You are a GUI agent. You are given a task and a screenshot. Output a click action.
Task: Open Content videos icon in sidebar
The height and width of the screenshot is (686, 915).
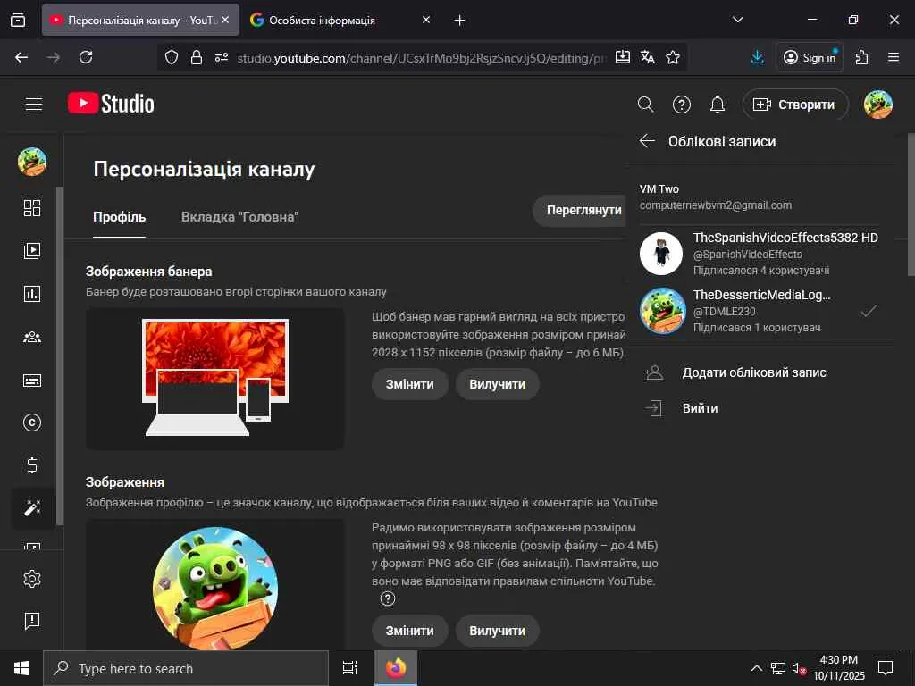pyautogui.click(x=32, y=251)
